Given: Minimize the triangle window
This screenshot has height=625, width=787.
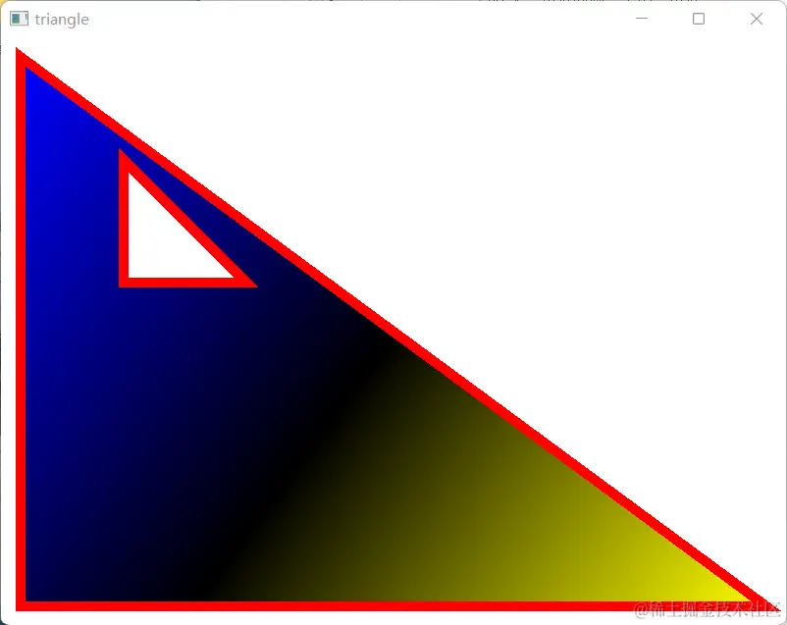Looking at the screenshot, I should pos(642,19).
